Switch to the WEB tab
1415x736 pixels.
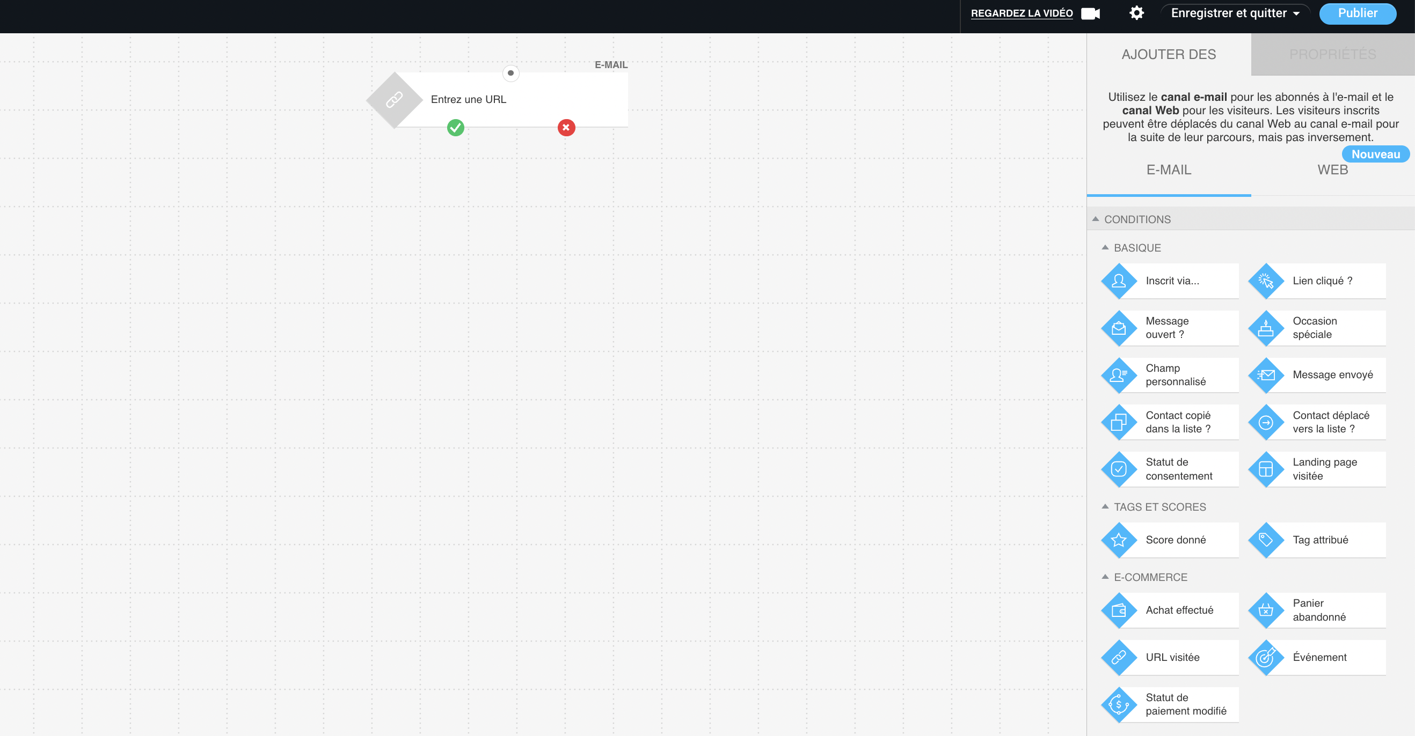[1333, 170]
